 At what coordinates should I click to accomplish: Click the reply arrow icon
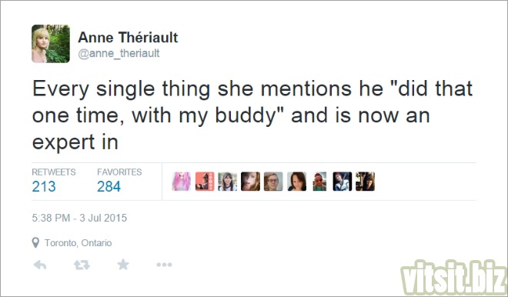(40, 265)
